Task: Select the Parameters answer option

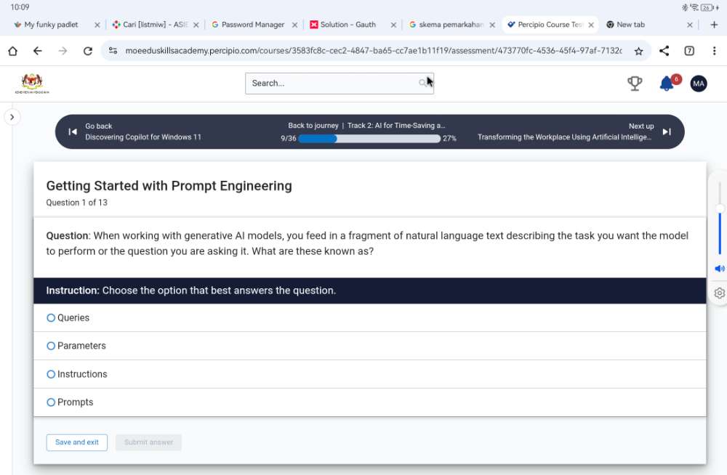Action: coord(51,346)
